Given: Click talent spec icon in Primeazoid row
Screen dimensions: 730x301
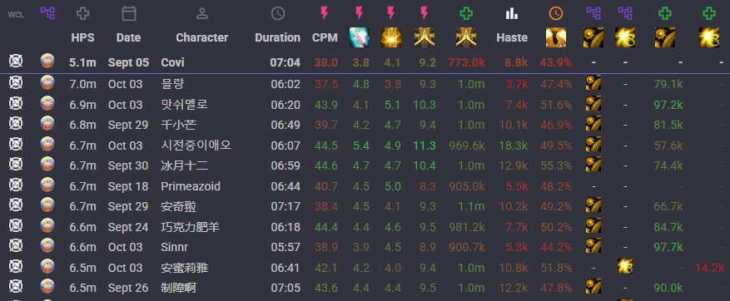Looking at the screenshot, I should click(47, 185).
